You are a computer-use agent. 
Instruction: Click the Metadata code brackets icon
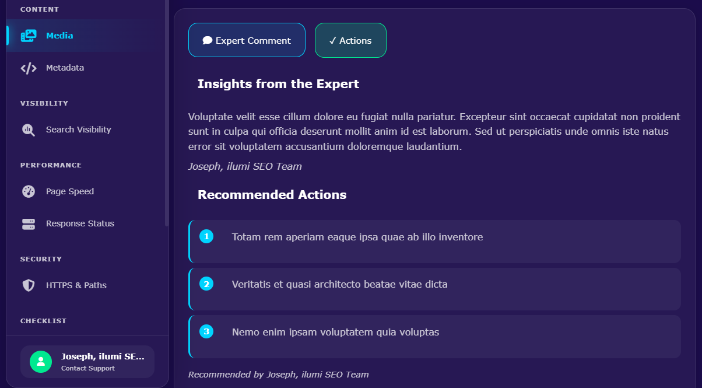tap(28, 68)
